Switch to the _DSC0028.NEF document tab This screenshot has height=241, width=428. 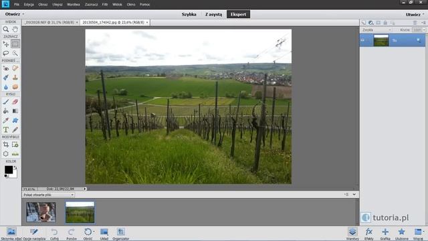51,22
